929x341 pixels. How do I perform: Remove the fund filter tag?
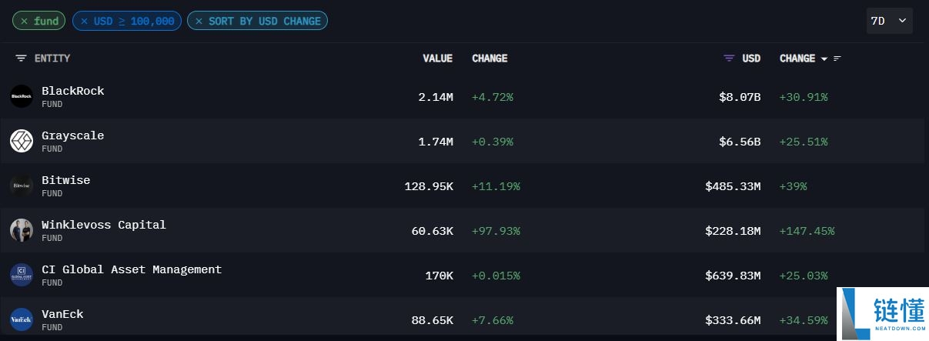[x=25, y=21]
